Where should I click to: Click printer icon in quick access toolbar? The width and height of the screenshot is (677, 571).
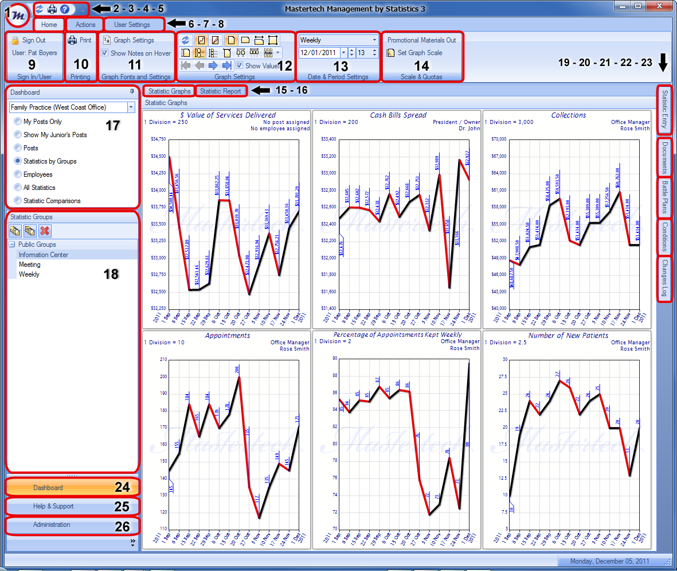[x=52, y=9]
